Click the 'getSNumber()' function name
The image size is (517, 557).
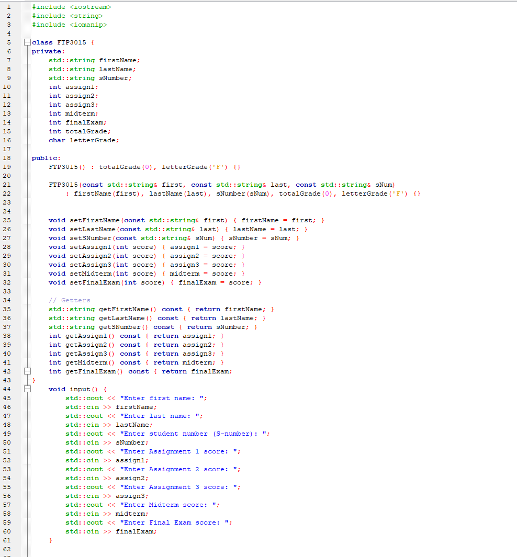tap(123, 327)
